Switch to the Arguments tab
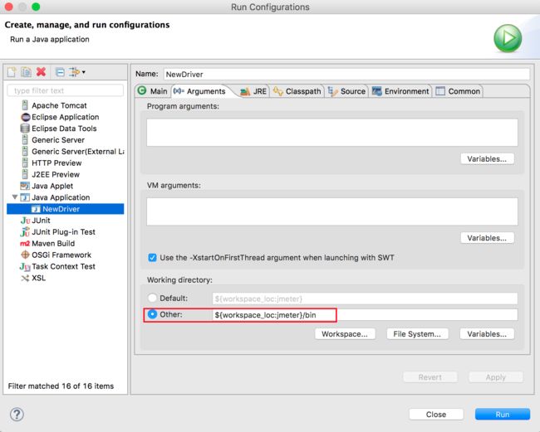The image size is (540, 432). coord(199,91)
